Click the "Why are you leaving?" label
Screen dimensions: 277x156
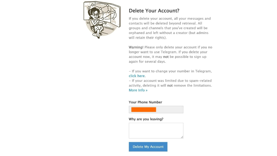[x=146, y=119]
